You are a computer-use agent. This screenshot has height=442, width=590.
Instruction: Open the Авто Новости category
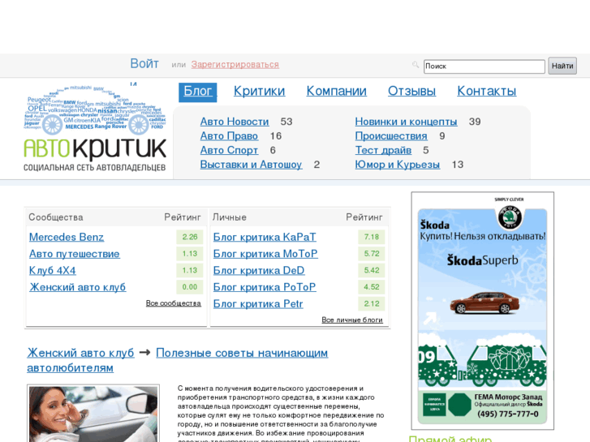point(235,122)
